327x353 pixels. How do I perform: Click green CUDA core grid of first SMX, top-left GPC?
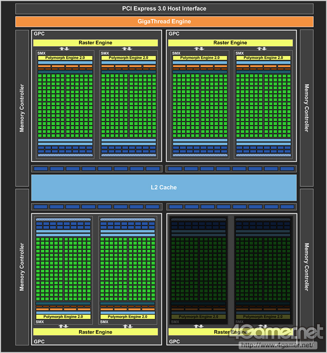click(x=65, y=105)
